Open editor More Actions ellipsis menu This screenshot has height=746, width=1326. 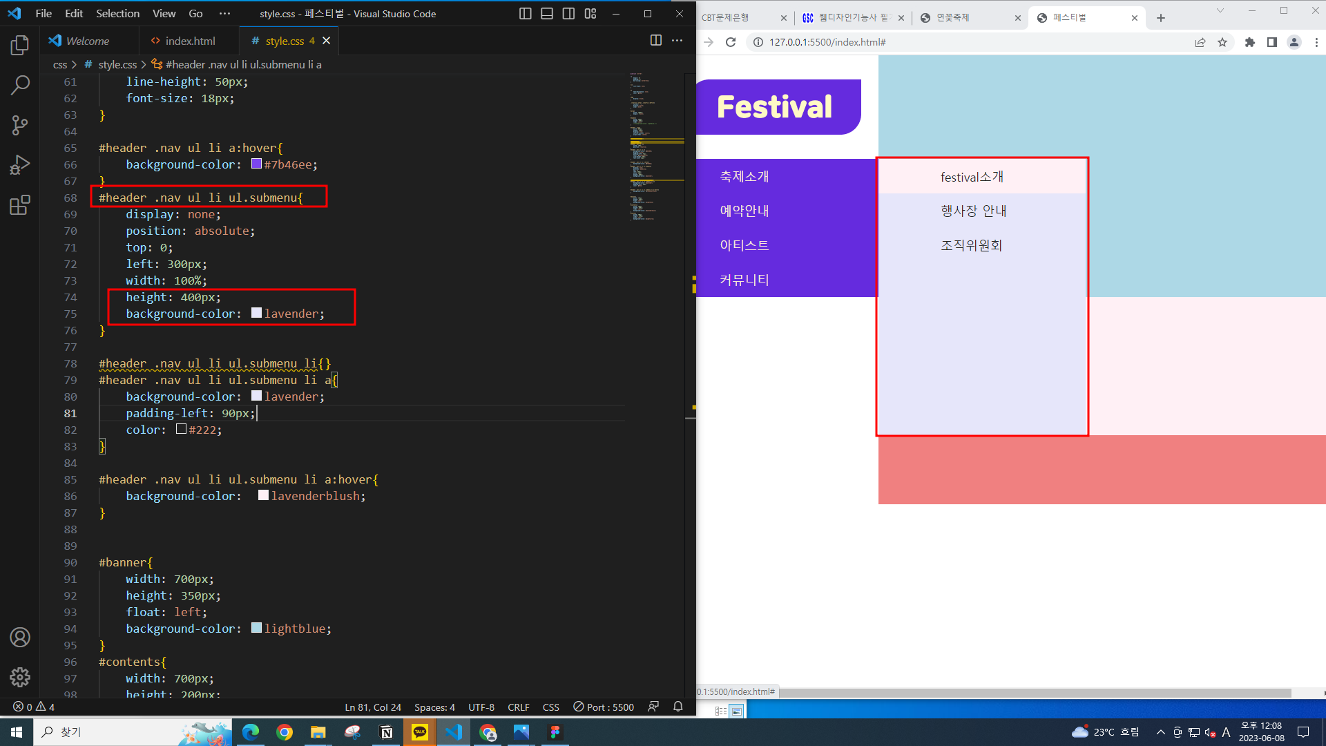677,41
